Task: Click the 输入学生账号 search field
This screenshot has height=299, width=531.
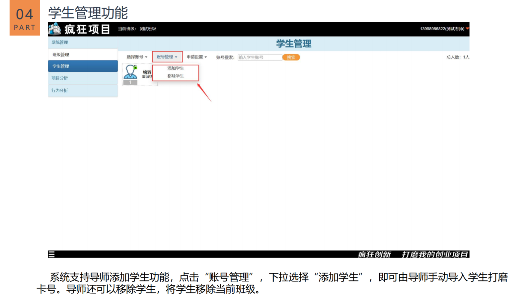Action: 260,57
